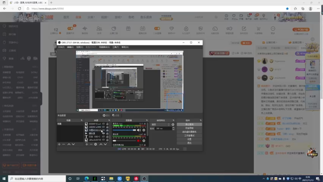Add a new scene with the plus icon
Viewport: 323px width, 182px height.
tap(59, 144)
